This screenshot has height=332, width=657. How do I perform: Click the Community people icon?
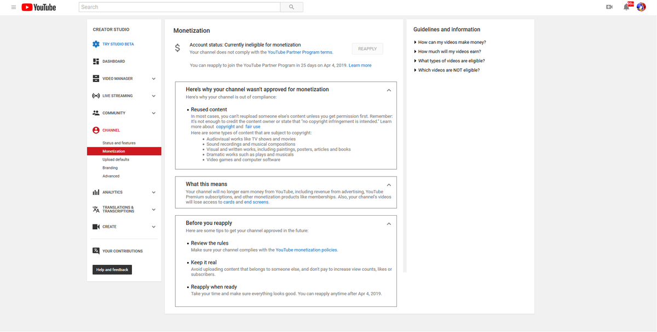(96, 113)
